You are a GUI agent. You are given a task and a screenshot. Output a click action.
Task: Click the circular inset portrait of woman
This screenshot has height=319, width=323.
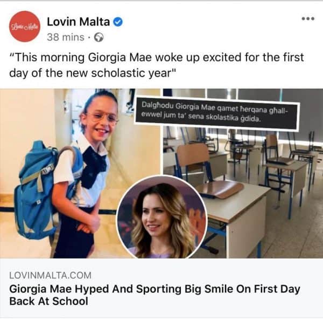pos(161,218)
